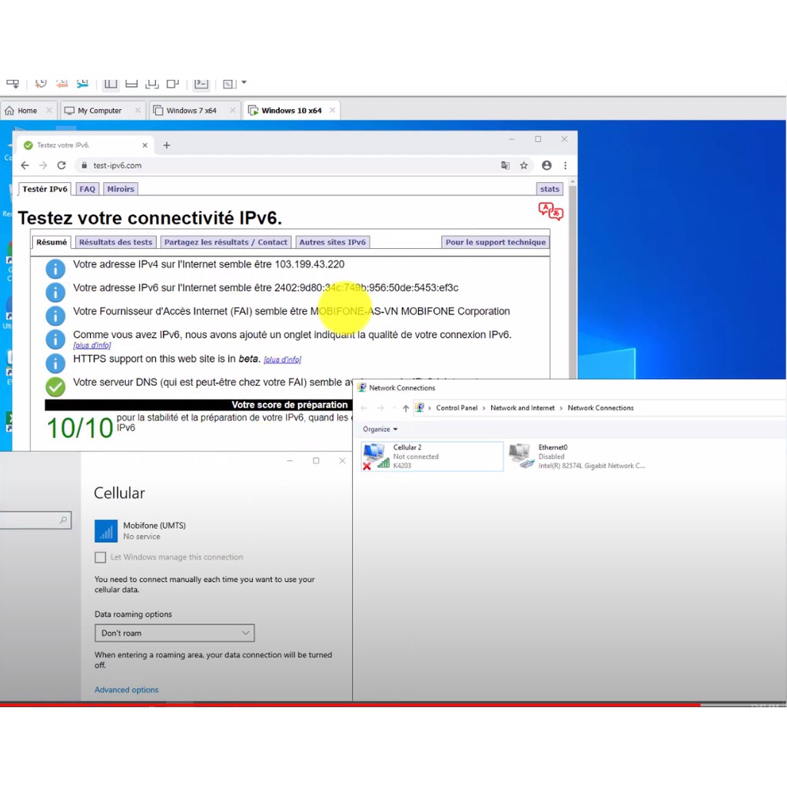Open a new Chrome tab
Screen dimensions: 787x787
point(167,145)
